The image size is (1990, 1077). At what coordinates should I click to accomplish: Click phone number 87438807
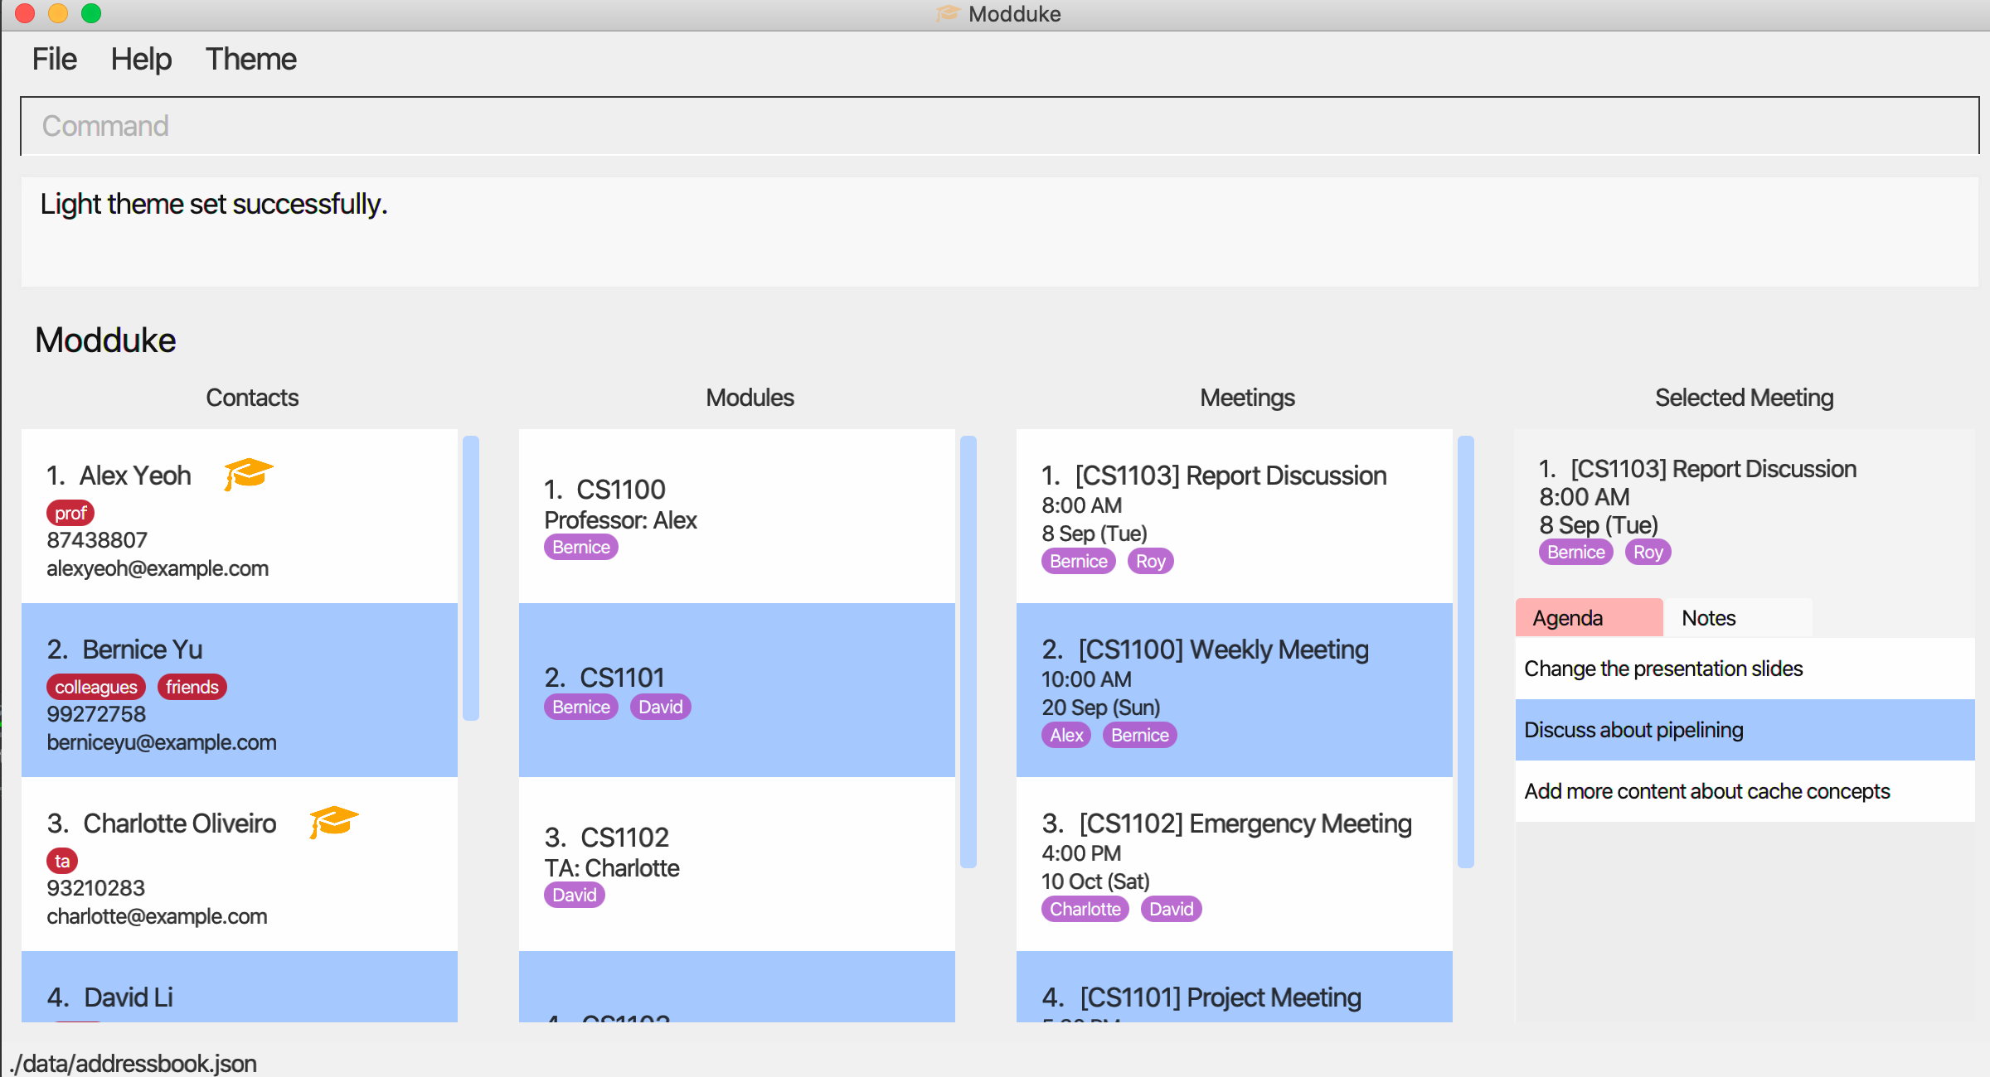[97, 540]
